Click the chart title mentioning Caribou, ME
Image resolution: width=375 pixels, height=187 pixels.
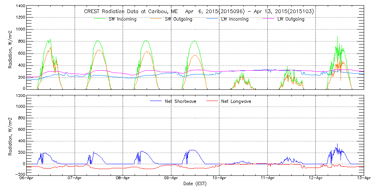199,12
